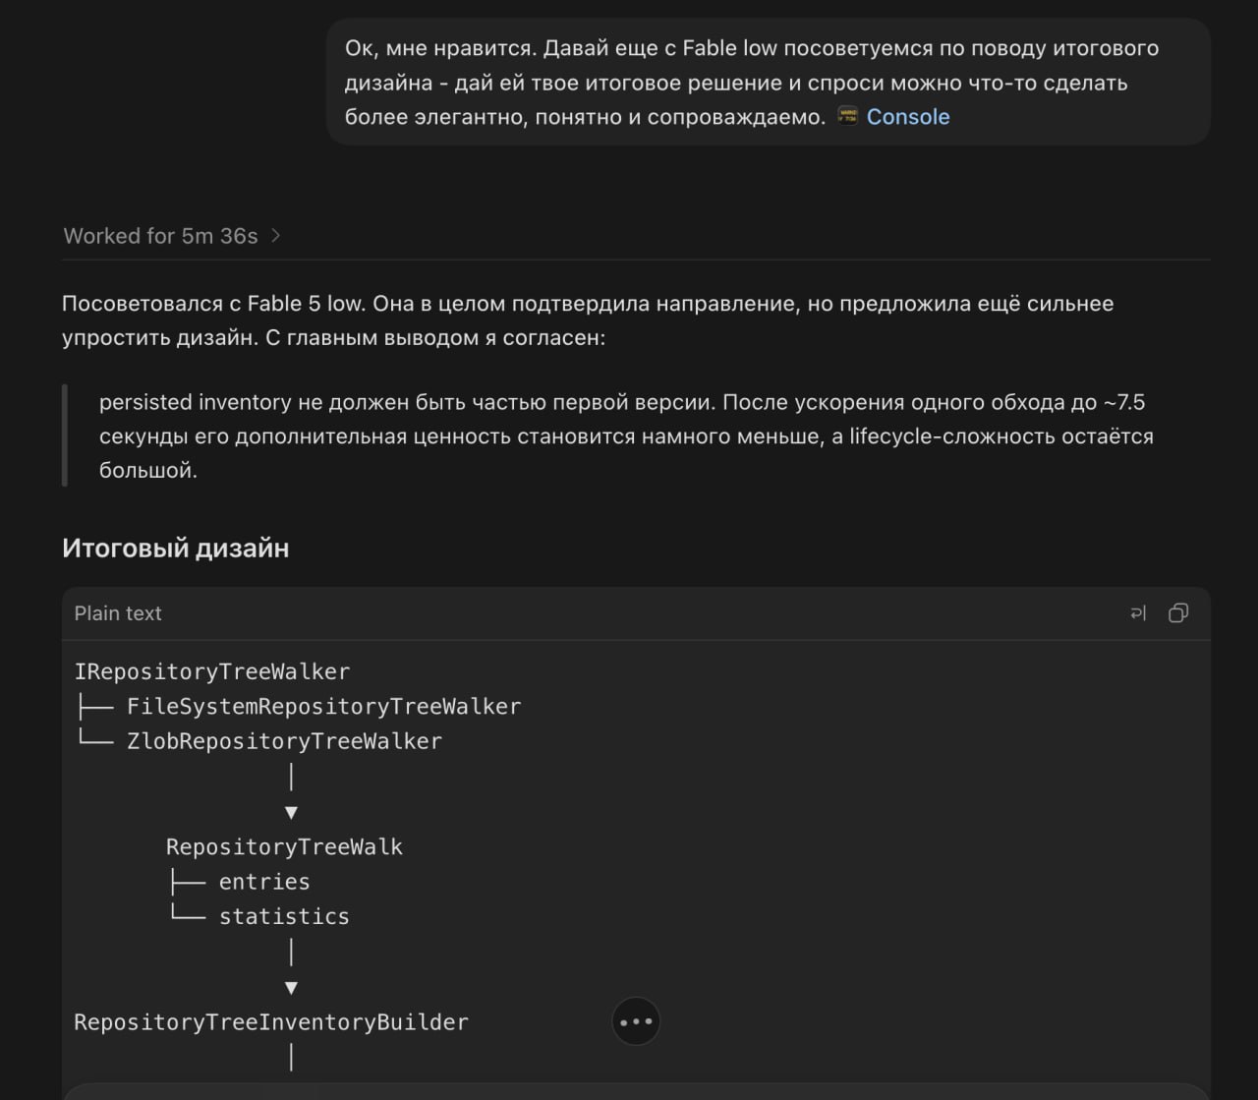Click the Итоговый дизайн heading
Screen dimensions: 1258x1100
pos(176,548)
